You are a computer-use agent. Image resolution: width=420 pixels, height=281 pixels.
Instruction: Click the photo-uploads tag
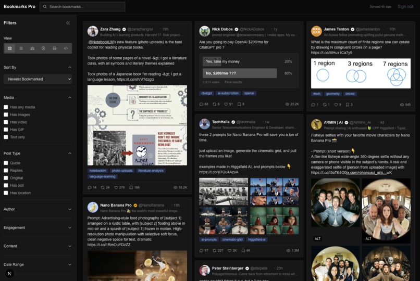(122, 171)
